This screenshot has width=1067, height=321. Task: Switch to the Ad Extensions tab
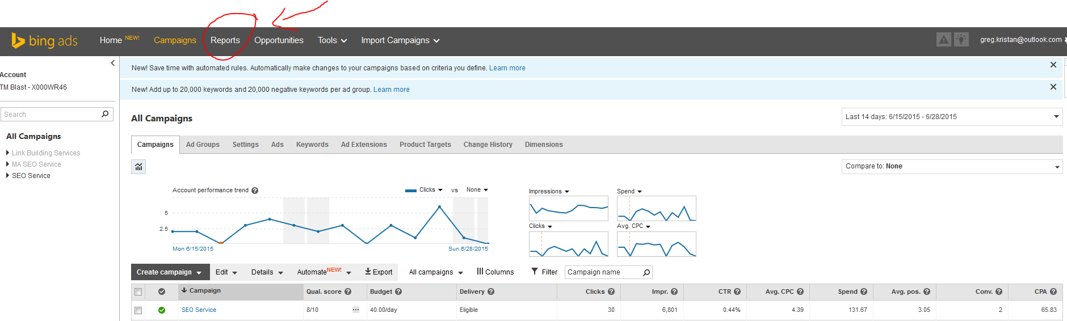coord(364,145)
